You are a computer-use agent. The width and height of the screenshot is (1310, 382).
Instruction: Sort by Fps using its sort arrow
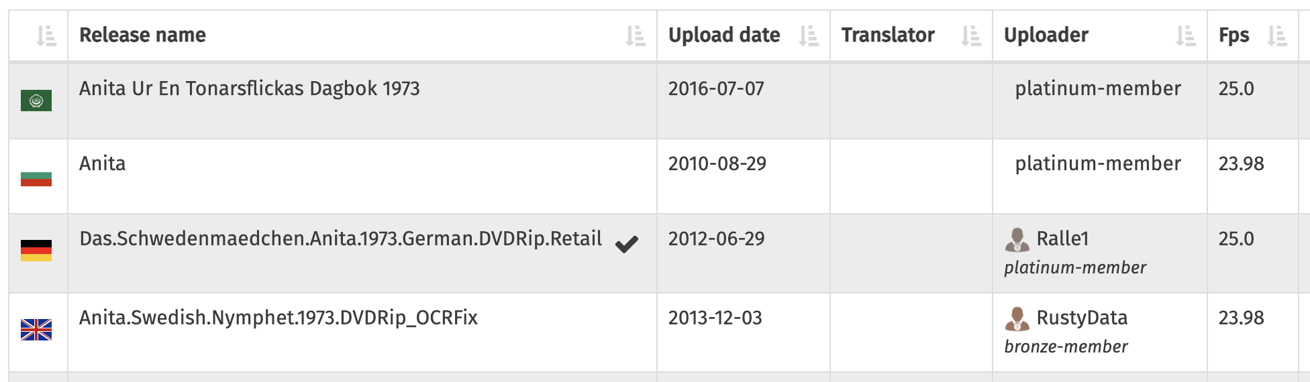1277,36
